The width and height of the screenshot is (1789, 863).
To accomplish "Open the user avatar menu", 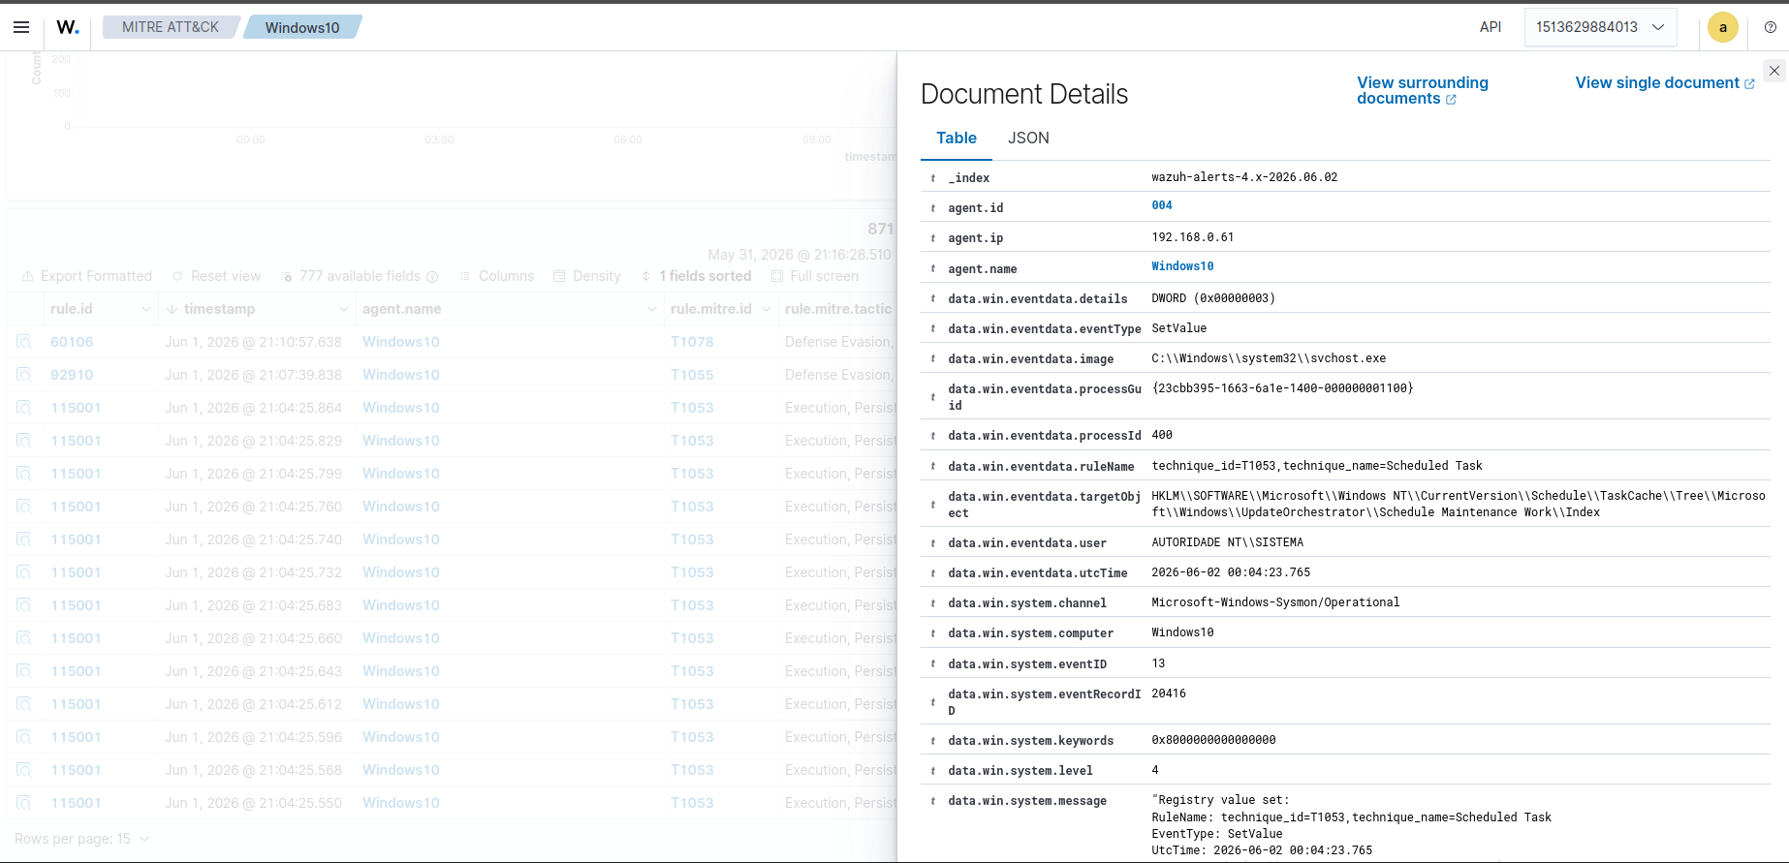I will click(x=1723, y=27).
